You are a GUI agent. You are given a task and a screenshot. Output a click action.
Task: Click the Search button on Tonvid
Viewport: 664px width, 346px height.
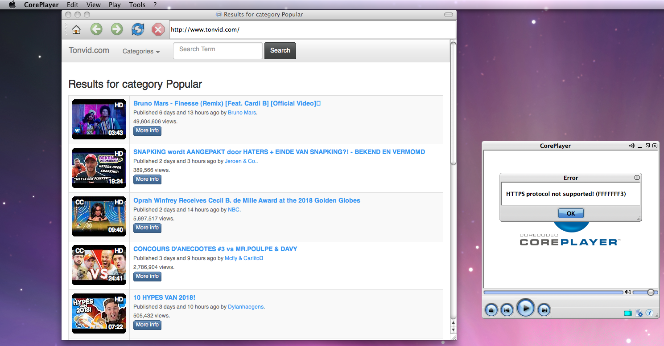click(x=280, y=50)
